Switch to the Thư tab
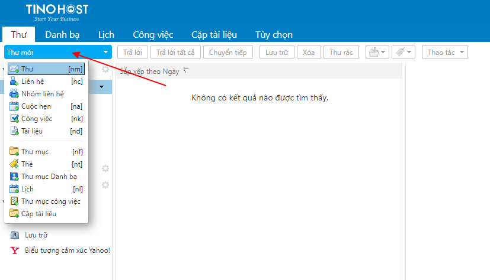This screenshot has height=280, width=490. point(19,35)
